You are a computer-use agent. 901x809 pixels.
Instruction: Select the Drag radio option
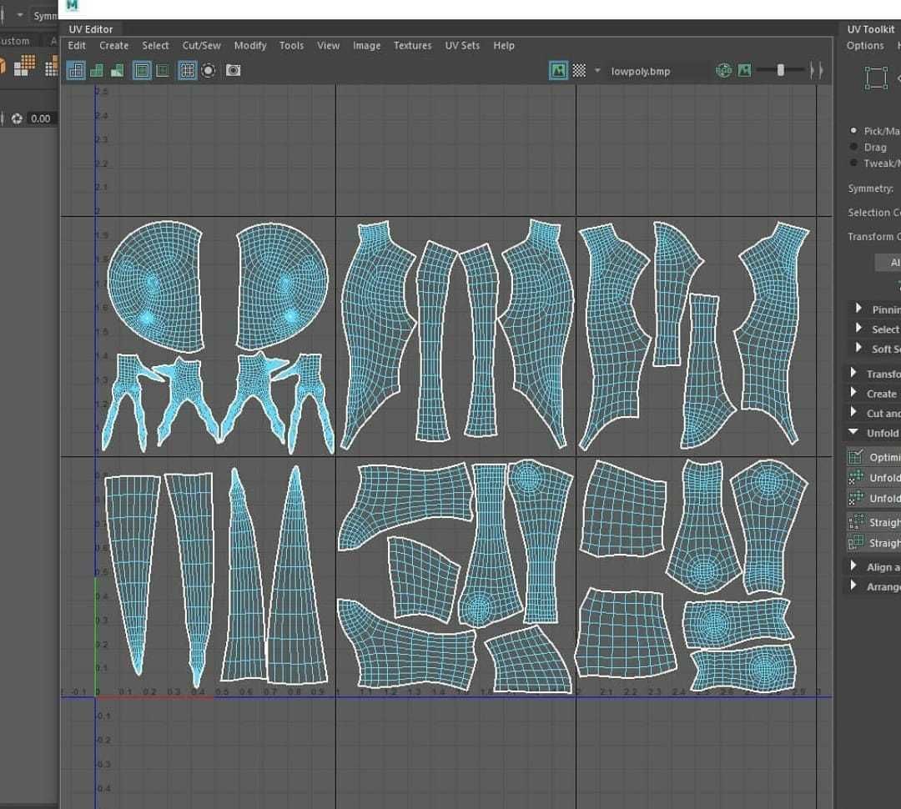point(854,147)
